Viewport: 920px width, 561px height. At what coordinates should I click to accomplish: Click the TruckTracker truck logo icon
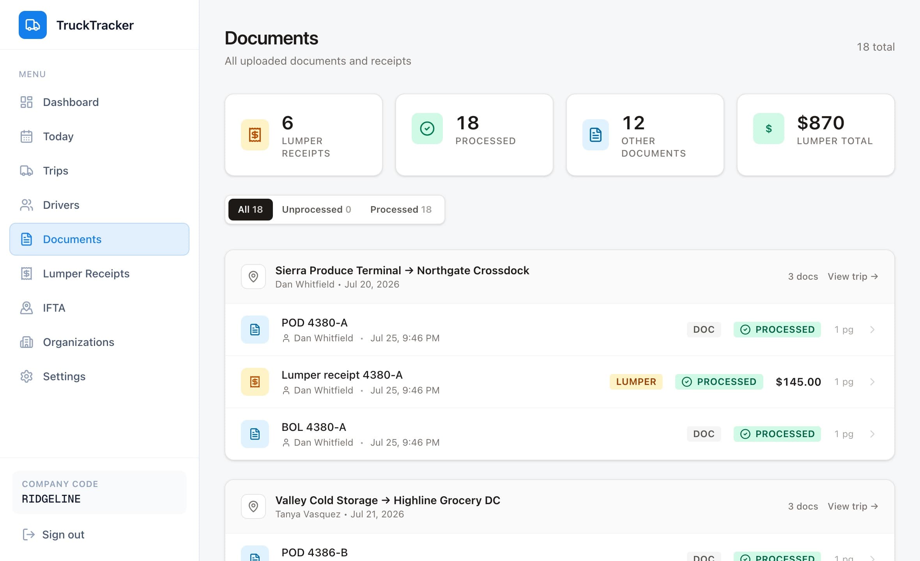click(x=33, y=25)
